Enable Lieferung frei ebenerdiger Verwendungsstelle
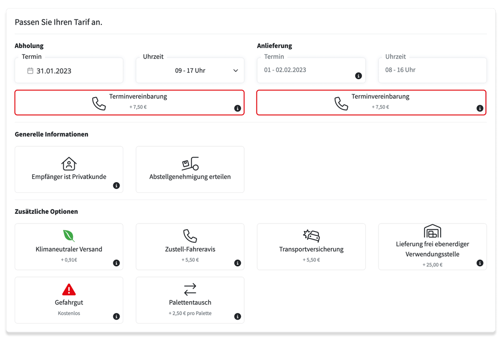Screen dimensions: 502x345 pos(432,246)
